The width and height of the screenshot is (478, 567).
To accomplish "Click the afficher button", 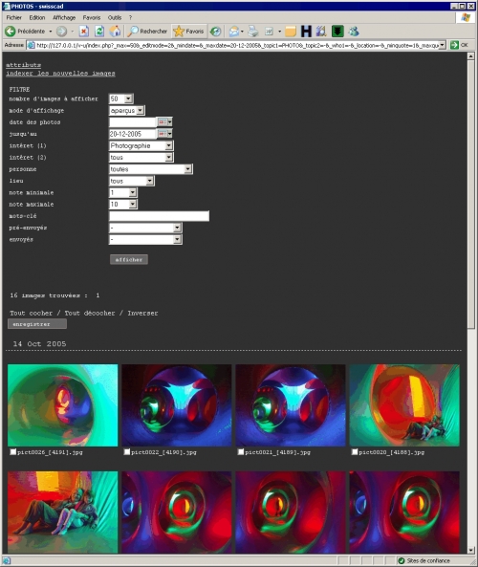I will pos(129,259).
